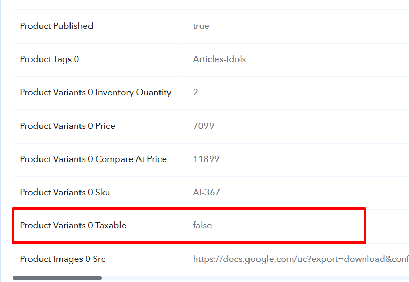Select the Product Variants 0 Sku label
The image size is (409, 282).
(65, 193)
